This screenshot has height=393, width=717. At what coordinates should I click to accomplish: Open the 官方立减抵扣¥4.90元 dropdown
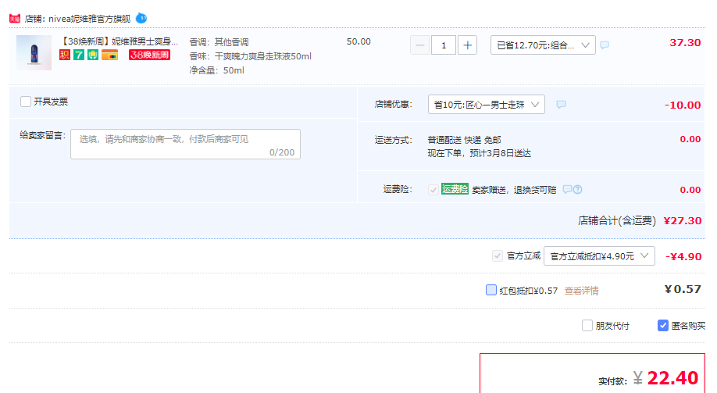(x=599, y=255)
